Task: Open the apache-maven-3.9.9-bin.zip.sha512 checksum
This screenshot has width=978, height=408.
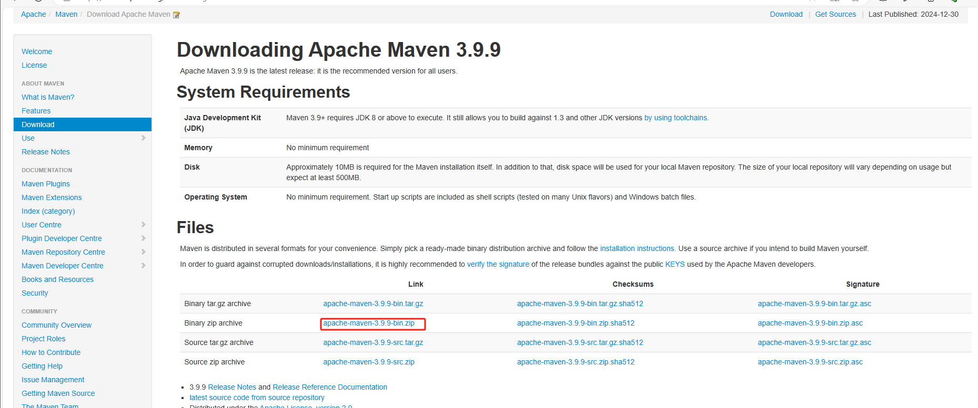Action: (x=576, y=323)
